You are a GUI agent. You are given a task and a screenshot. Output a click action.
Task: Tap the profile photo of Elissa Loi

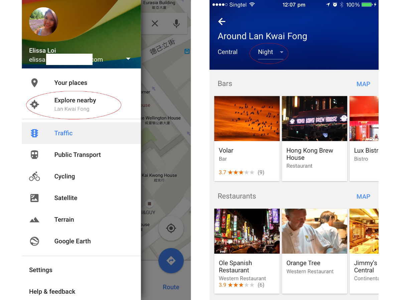[x=43, y=22]
